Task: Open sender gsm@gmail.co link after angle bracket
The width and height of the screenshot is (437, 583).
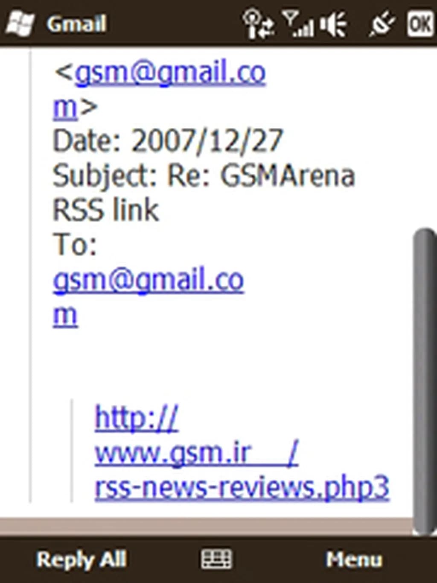Action: point(170,73)
